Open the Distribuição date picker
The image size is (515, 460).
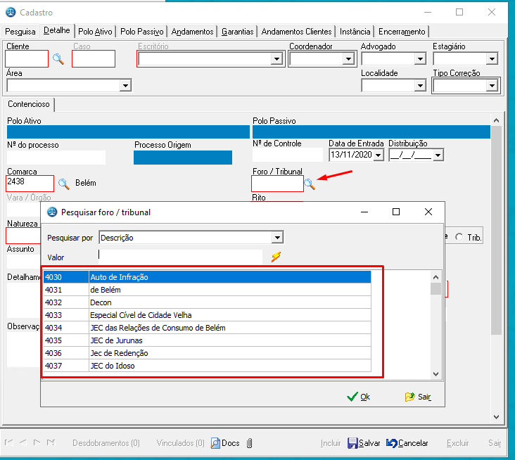pos(438,155)
